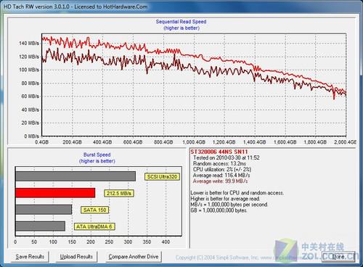Click the ATA UltraDMA 6 label

pyautogui.click(x=94, y=226)
